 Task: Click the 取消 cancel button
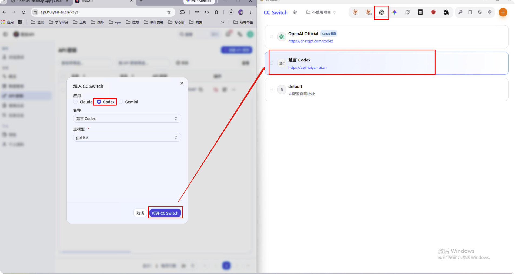point(140,213)
